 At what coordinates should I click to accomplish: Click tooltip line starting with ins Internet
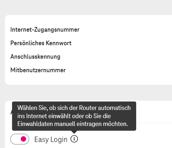click(x=64, y=116)
